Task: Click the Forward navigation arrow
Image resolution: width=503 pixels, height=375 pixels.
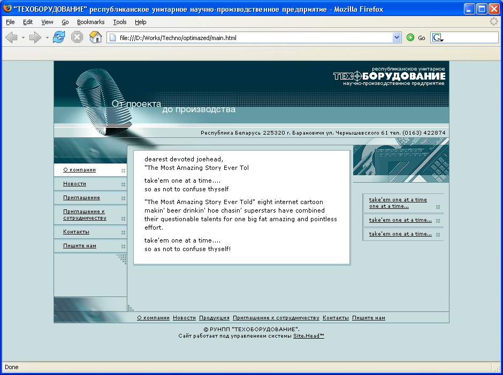Action: click(35, 37)
